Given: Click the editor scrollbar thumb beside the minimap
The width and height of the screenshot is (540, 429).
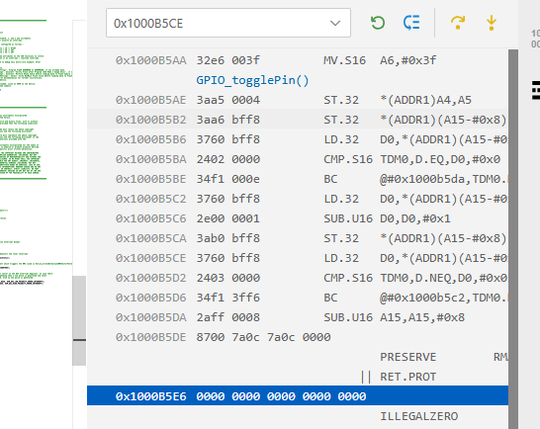Looking at the screenshot, I should 79,320.
